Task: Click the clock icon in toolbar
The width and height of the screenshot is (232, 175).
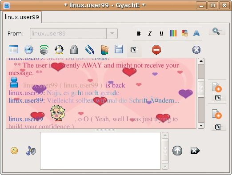Action: click(28, 49)
